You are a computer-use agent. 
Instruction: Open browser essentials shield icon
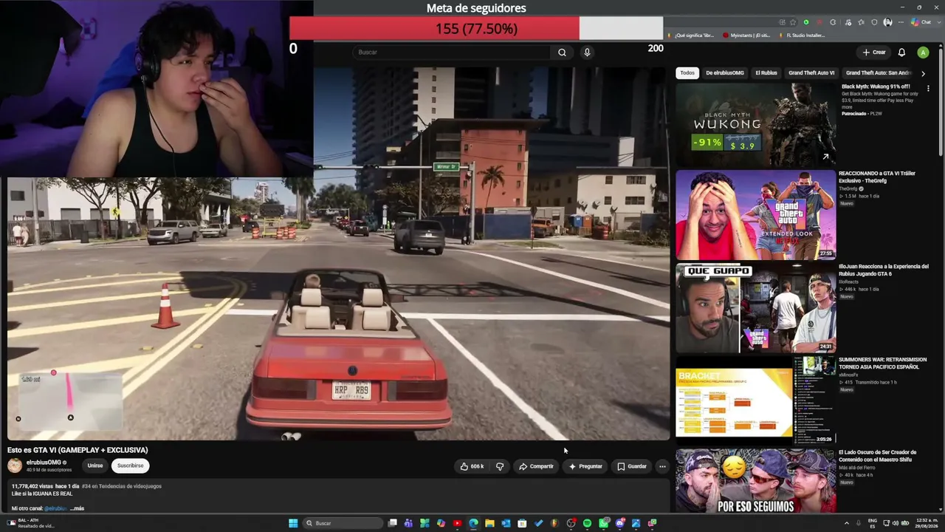(x=874, y=22)
